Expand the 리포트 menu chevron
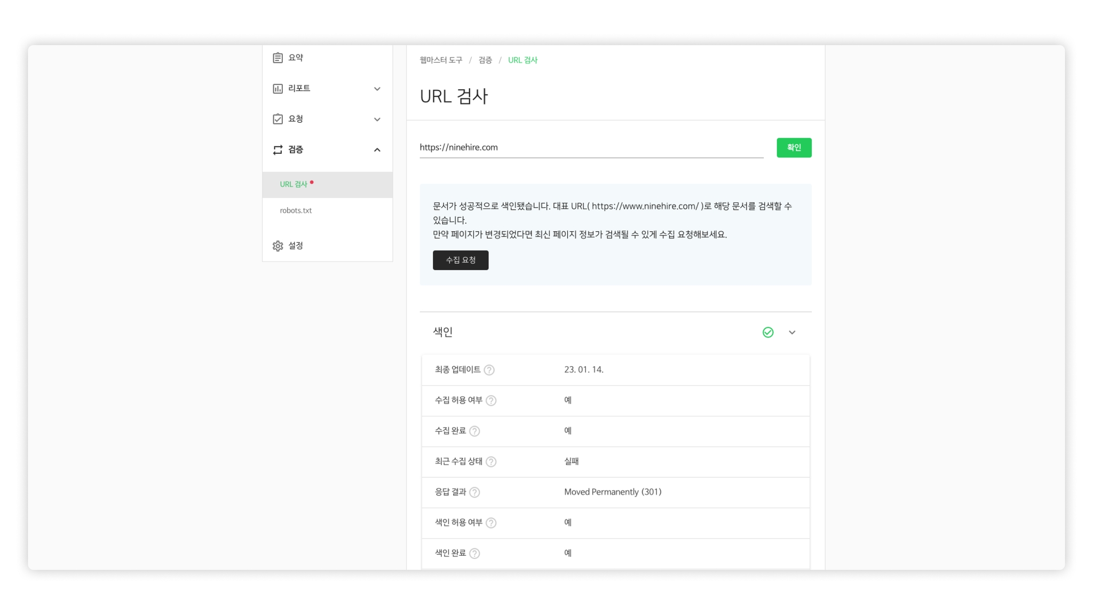 pos(377,89)
